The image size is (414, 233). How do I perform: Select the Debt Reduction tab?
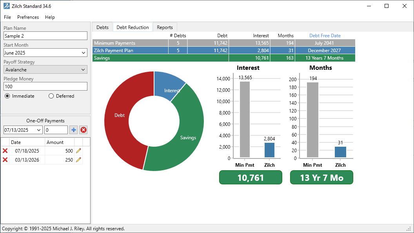point(133,27)
